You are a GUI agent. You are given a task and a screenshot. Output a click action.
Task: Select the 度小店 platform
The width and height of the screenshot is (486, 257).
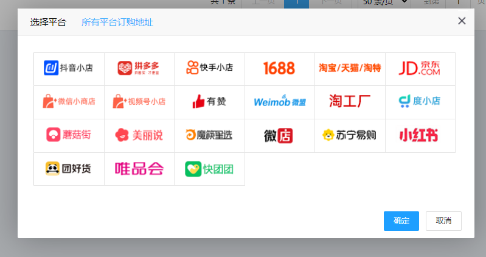coord(420,102)
